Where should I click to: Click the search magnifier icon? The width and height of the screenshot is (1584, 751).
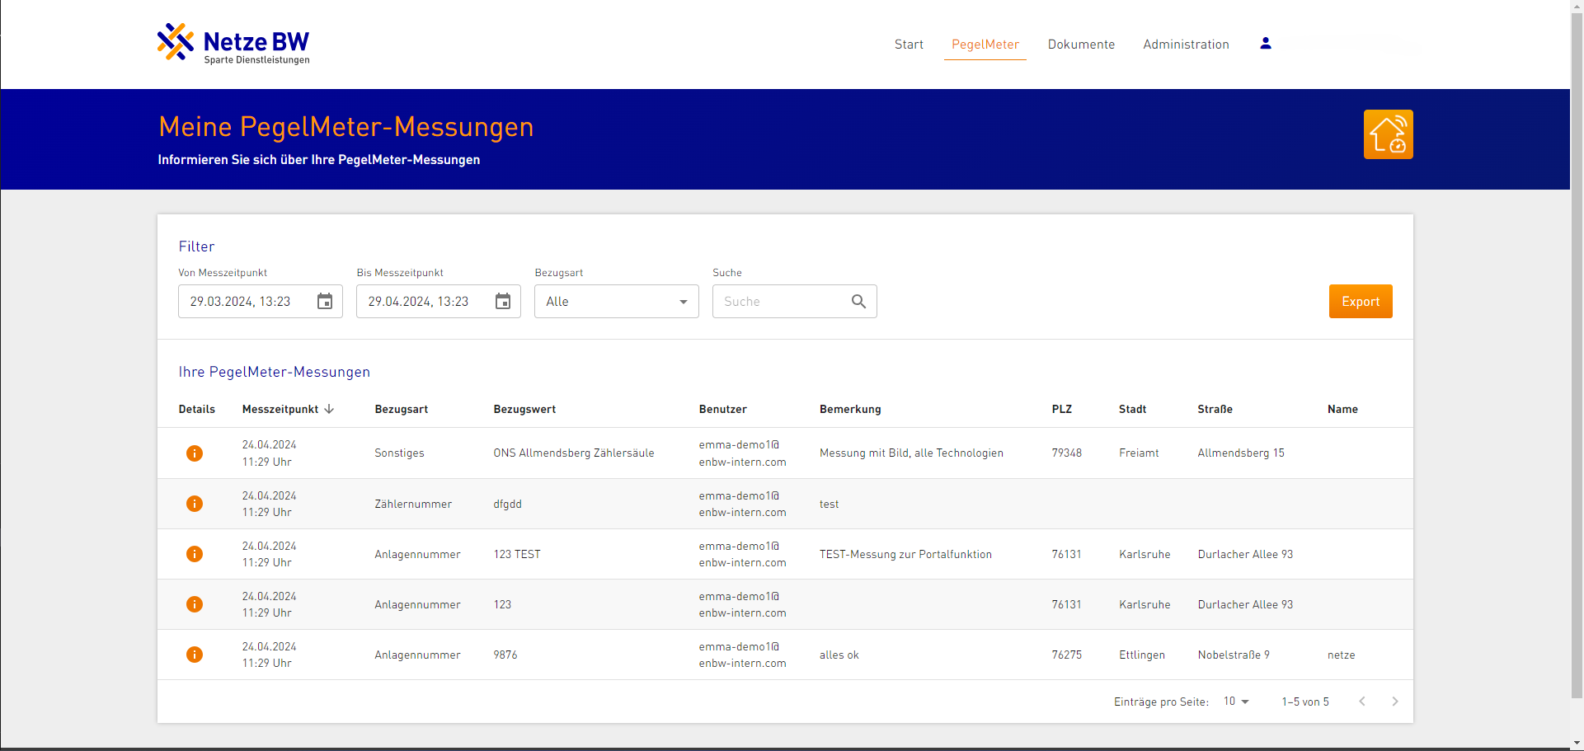pyautogui.click(x=858, y=302)
